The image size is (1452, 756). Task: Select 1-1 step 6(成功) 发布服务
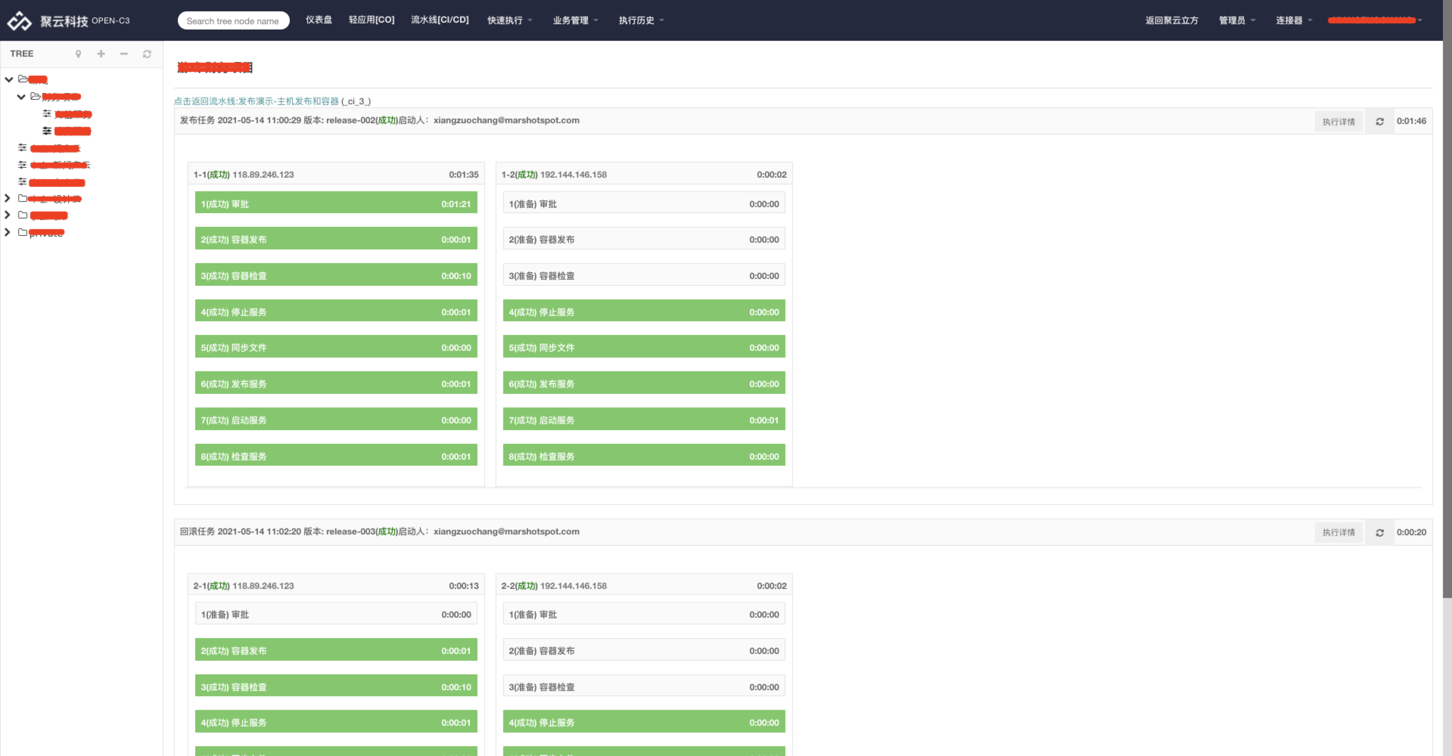(x=336, y=383)
